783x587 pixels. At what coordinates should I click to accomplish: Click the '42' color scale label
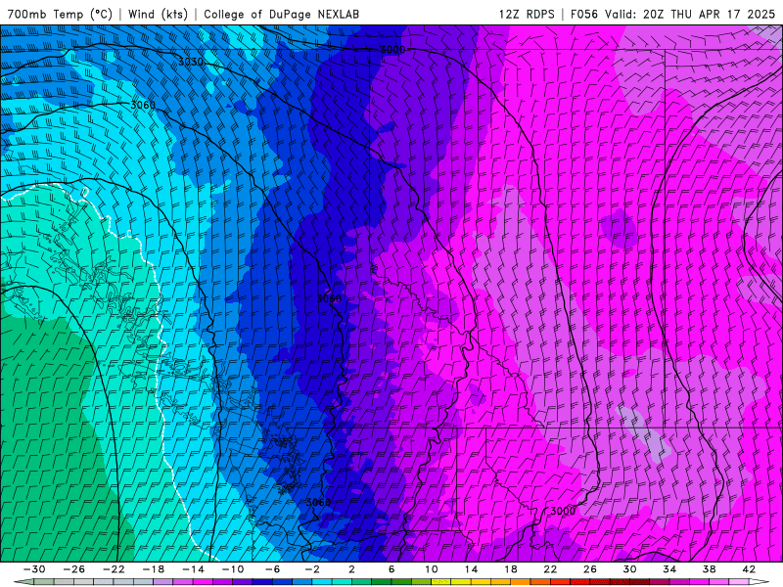click(749, 569)
